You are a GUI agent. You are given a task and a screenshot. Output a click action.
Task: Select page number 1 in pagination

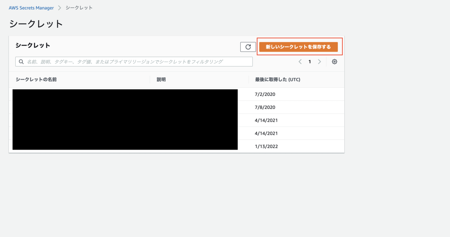point(309,61)
